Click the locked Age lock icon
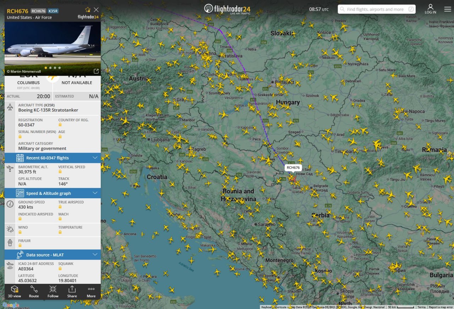The image size is (454, 309). coord(60,137)
